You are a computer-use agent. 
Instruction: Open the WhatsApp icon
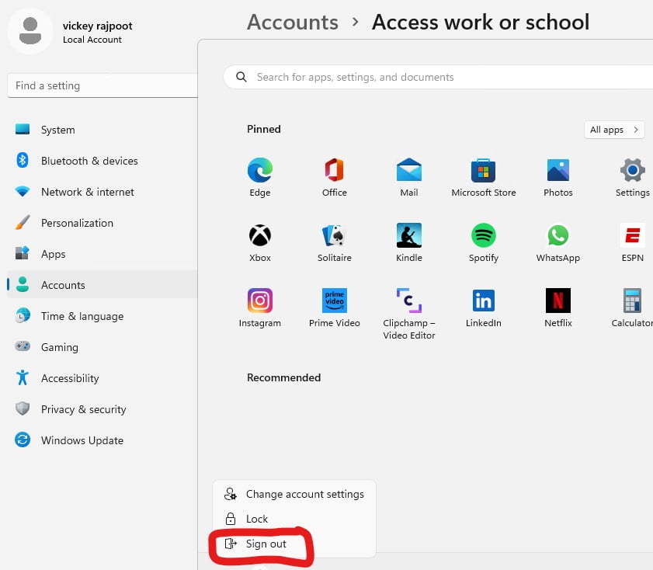coord(558,235)
